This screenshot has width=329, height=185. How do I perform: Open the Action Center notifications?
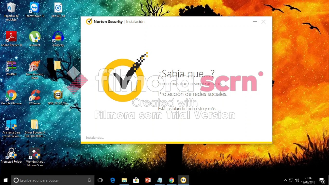point(322,180)
